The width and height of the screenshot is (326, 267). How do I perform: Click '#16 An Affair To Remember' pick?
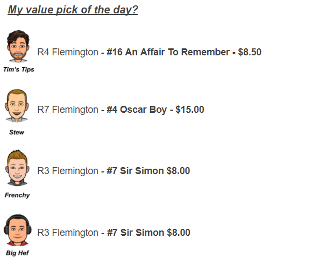click(x=168, y=52)
